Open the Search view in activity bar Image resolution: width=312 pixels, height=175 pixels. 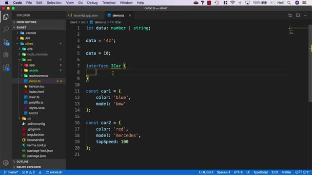[x=6, y=29]
